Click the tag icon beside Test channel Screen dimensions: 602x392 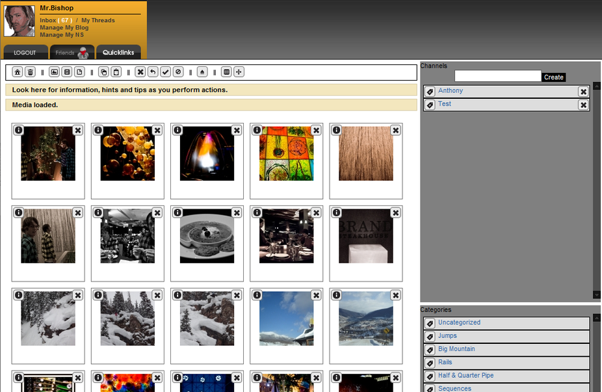(430, 105)
